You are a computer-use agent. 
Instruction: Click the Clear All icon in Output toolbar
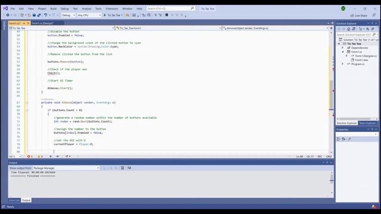[123, 168]
